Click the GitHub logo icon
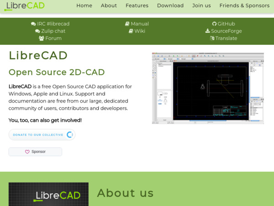Image resolution: width=274 pixels, height=206 pixels. pyautogui.click(x=214, y=24)
